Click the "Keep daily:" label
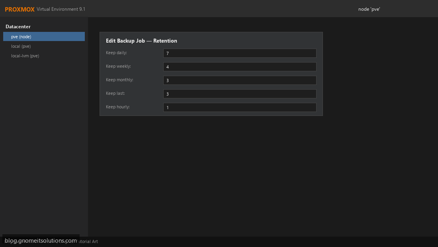 (x=116, y=53)
